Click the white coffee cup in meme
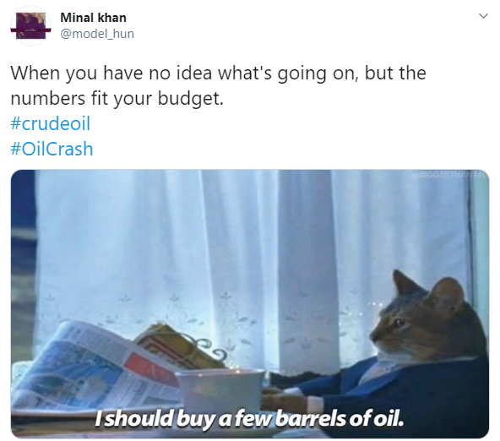The image size is (500, 441). [x=220, y=390]
